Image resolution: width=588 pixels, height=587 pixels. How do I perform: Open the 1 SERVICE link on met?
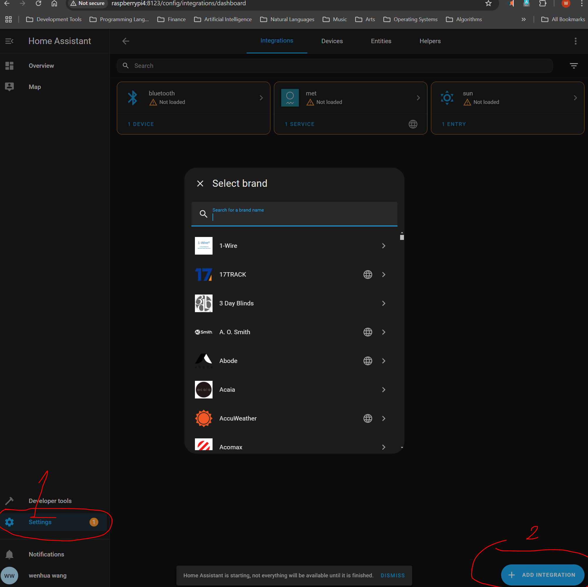pos(299,124)
